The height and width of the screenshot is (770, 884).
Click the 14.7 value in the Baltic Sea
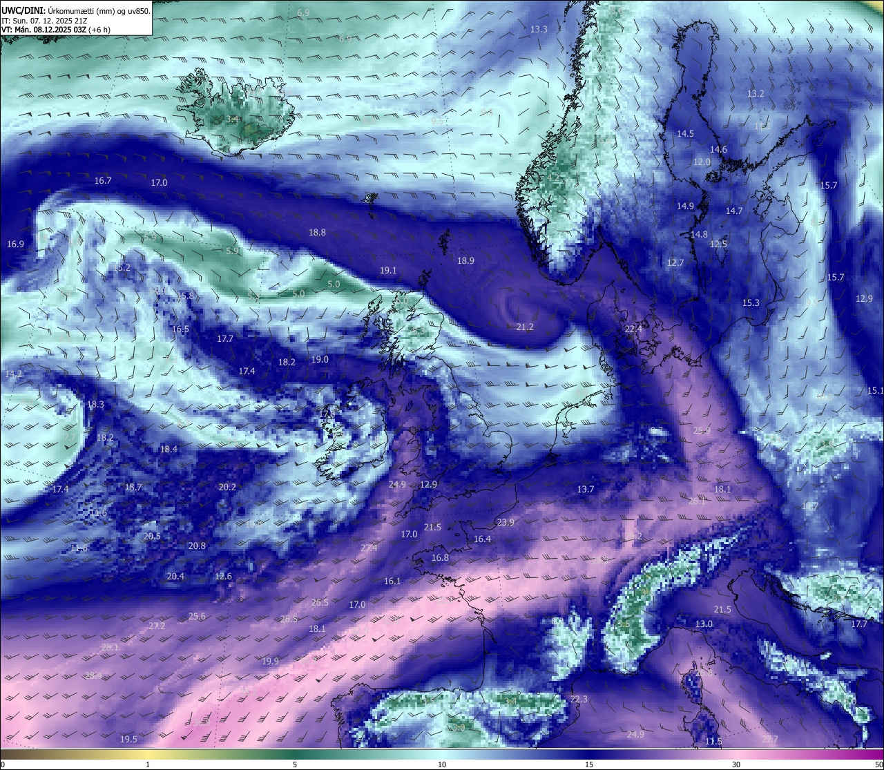tap(733, 211)
